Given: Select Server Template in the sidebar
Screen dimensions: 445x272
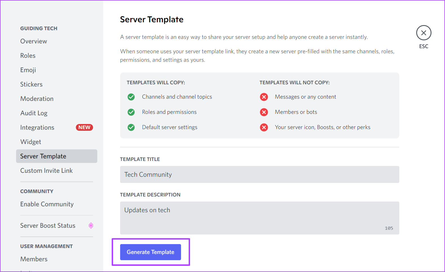Looking at the screenshot, I should [x=57, y=156].
